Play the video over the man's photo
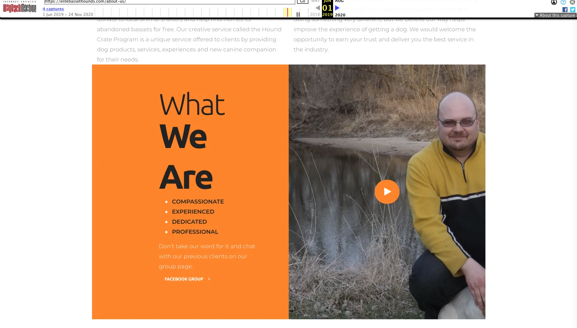Image resolution: width=577 pixels, height=328 pixels. (x=387, y=192)
